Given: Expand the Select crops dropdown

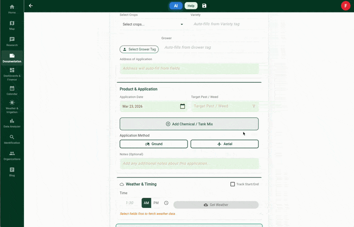Looking at the screenshot, I should 153,24.
